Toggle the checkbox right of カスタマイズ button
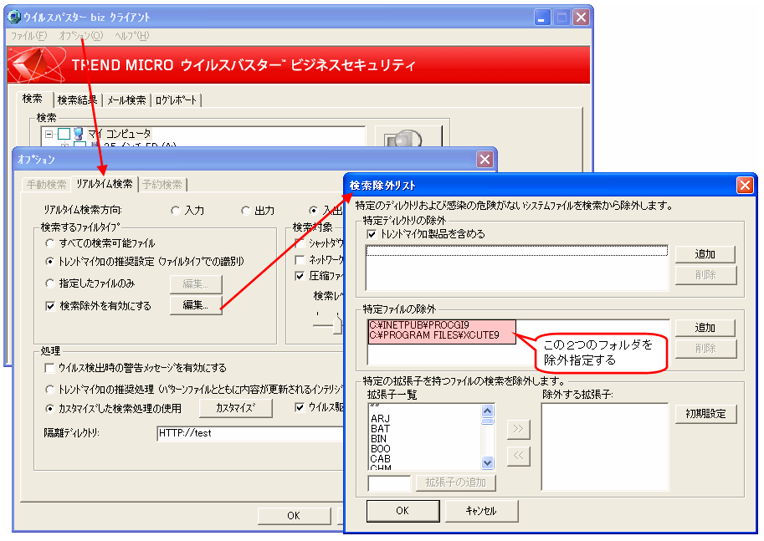Image resolution: width=764 pixels, height=541 pixels. (x=300, y=407)
